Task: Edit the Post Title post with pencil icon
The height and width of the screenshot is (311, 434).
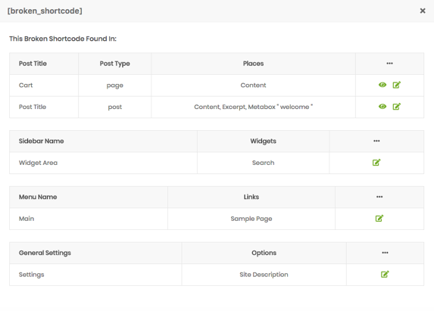Action: click(x=397, y=107)
